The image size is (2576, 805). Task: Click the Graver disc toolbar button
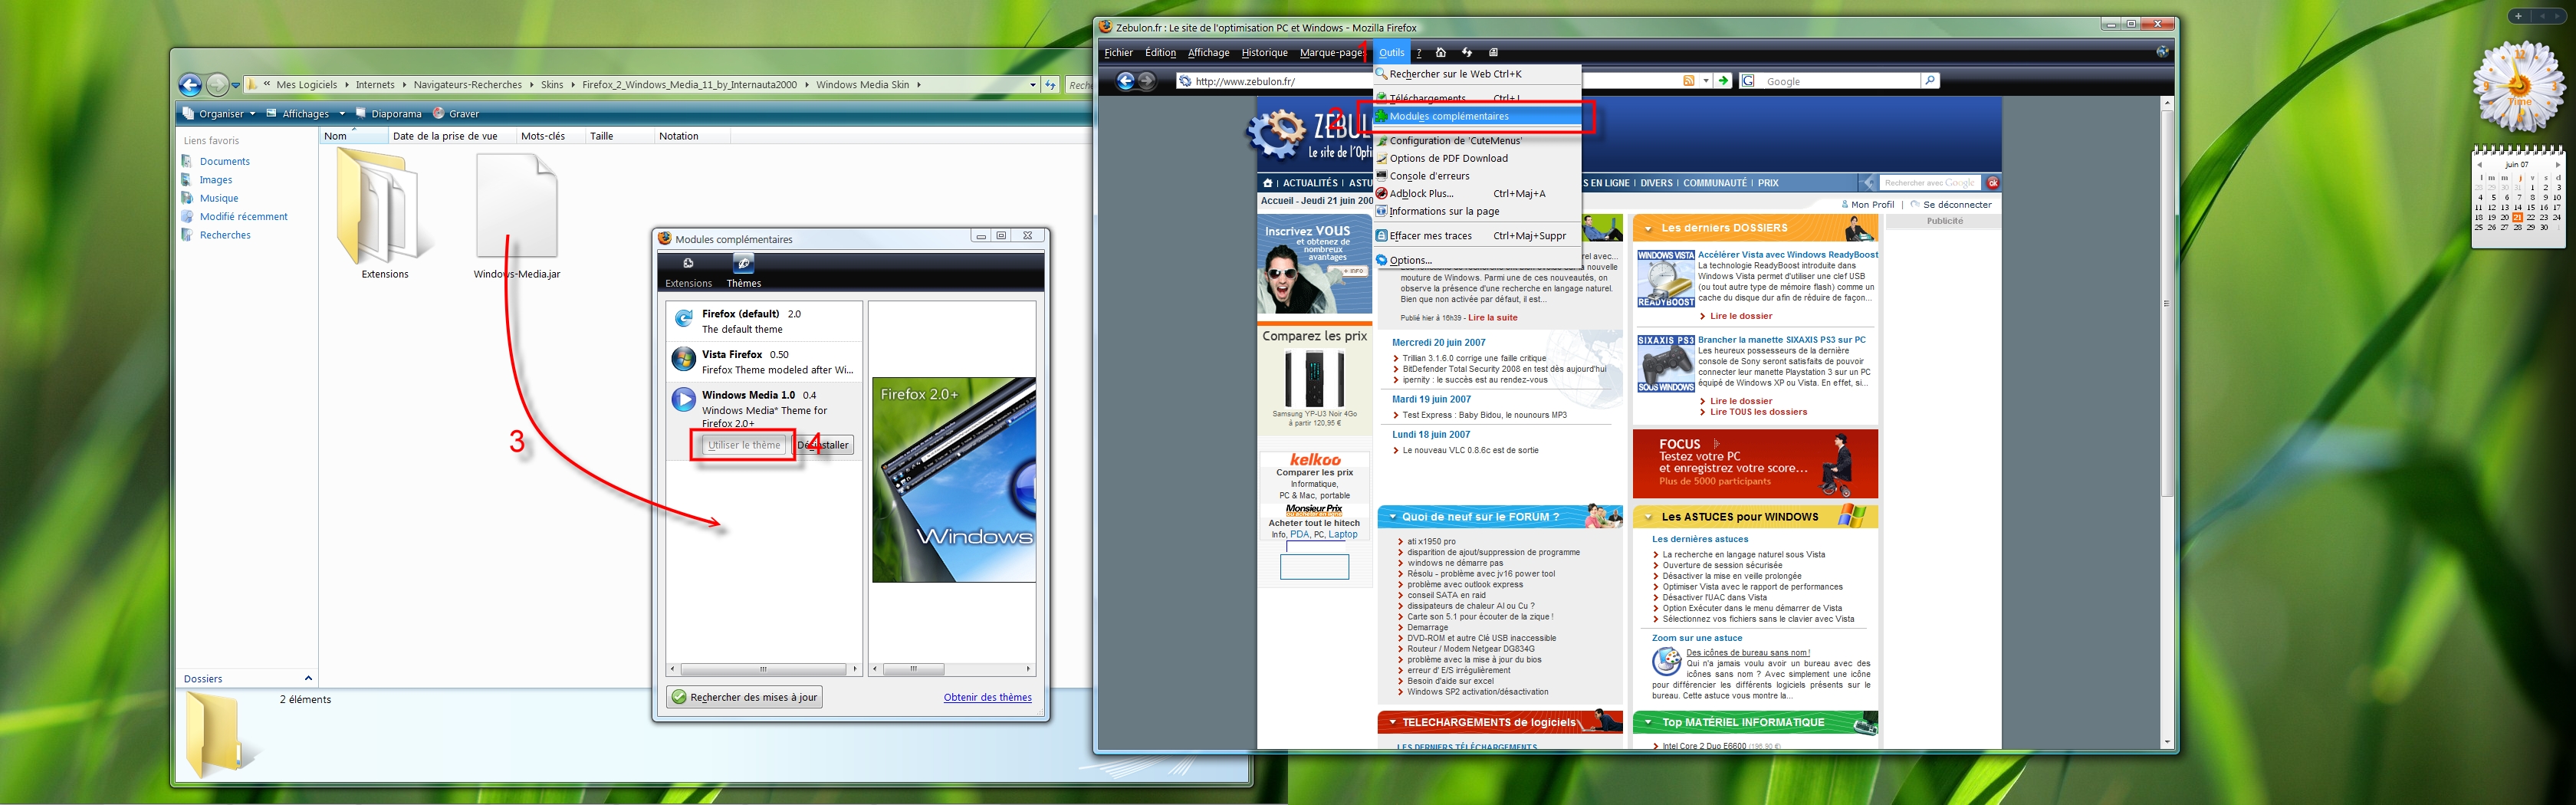pos(456,114)
